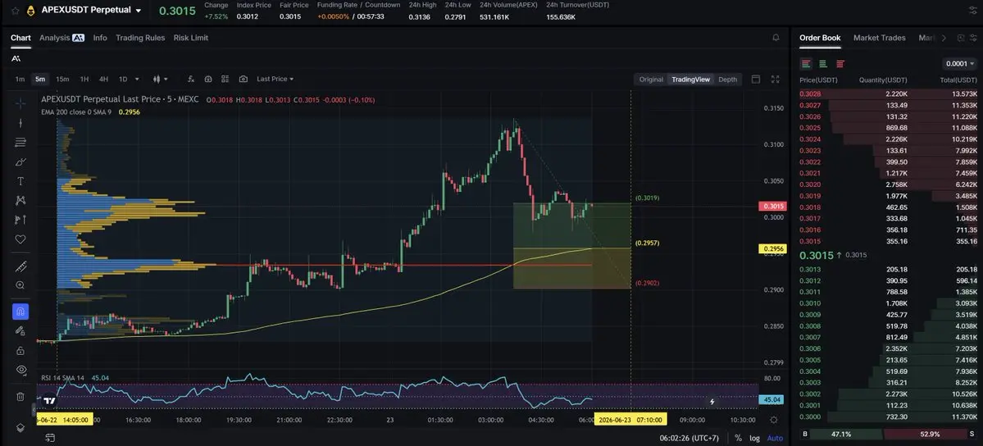Click the bid price 0.3013 row

click(889, 269)
